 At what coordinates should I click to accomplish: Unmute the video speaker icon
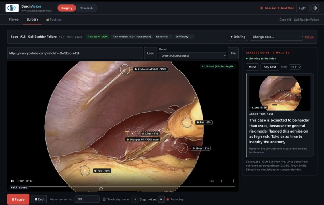pos(212,181)
